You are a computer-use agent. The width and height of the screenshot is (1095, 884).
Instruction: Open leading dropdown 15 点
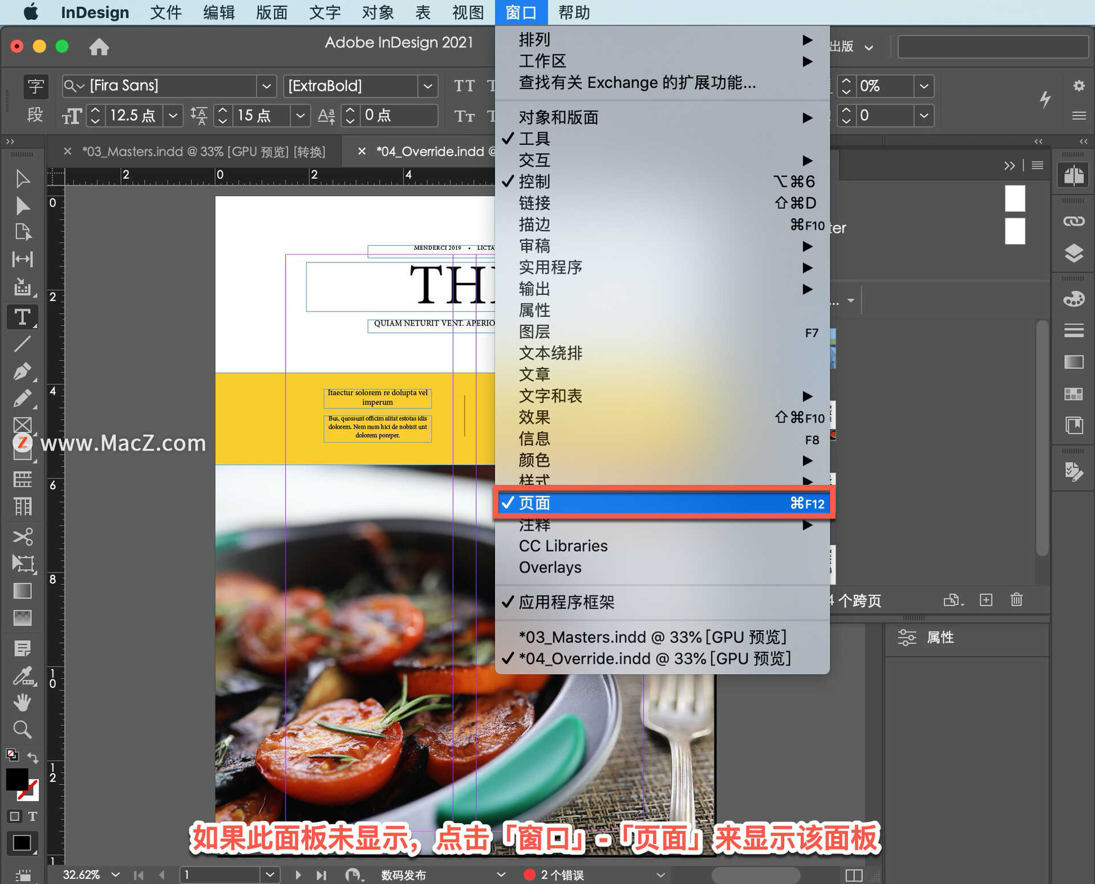pyautogui.click(x=300, y=115)
